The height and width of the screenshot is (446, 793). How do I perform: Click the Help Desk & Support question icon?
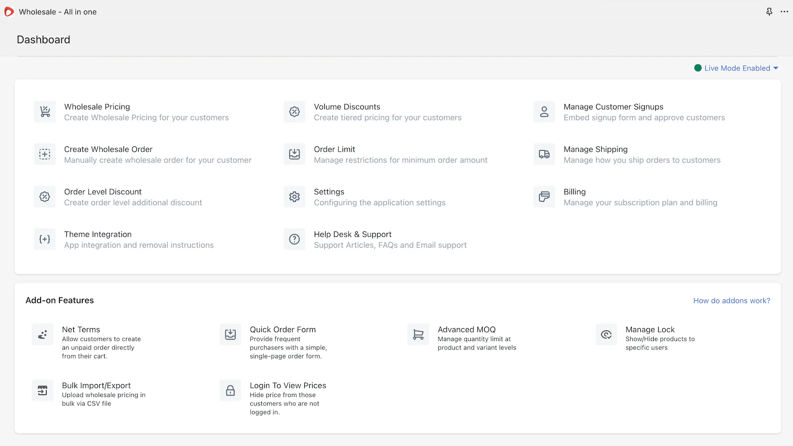pos(294,239)
